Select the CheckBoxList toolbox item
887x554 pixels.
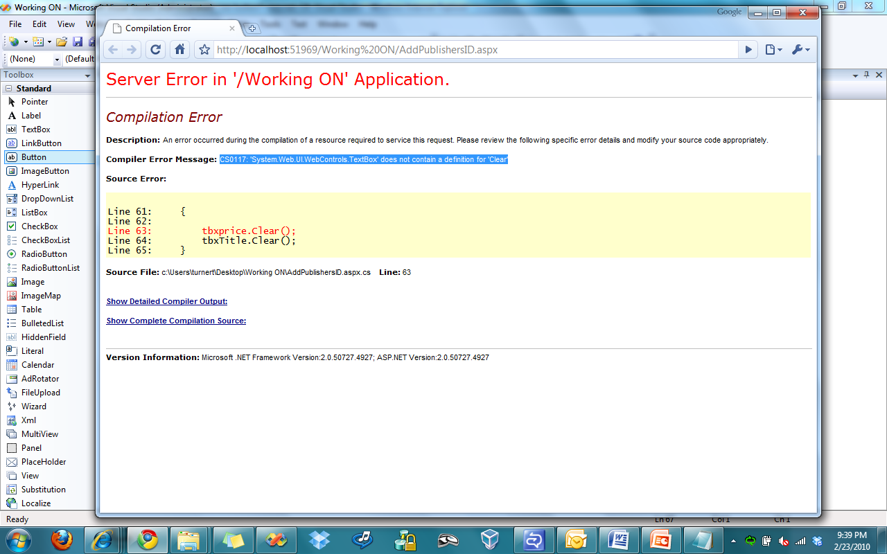tap(45, 240)
